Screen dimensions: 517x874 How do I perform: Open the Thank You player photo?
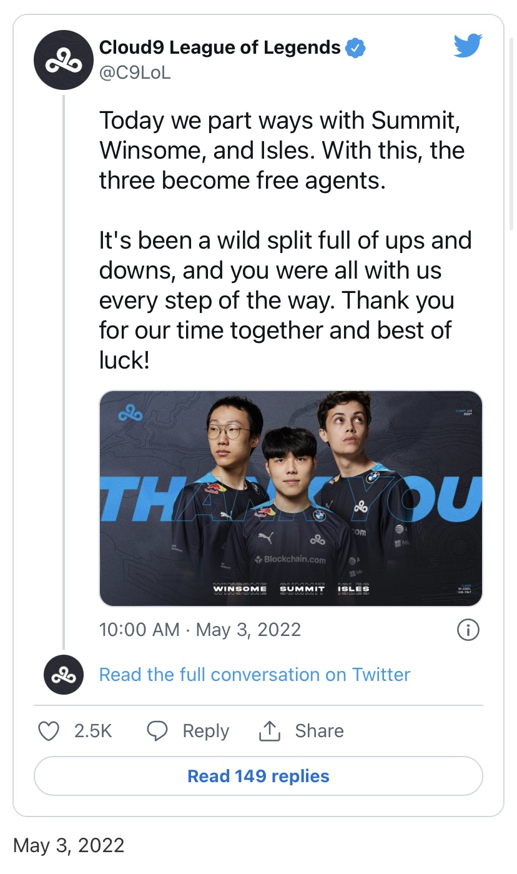coord(291,498)
